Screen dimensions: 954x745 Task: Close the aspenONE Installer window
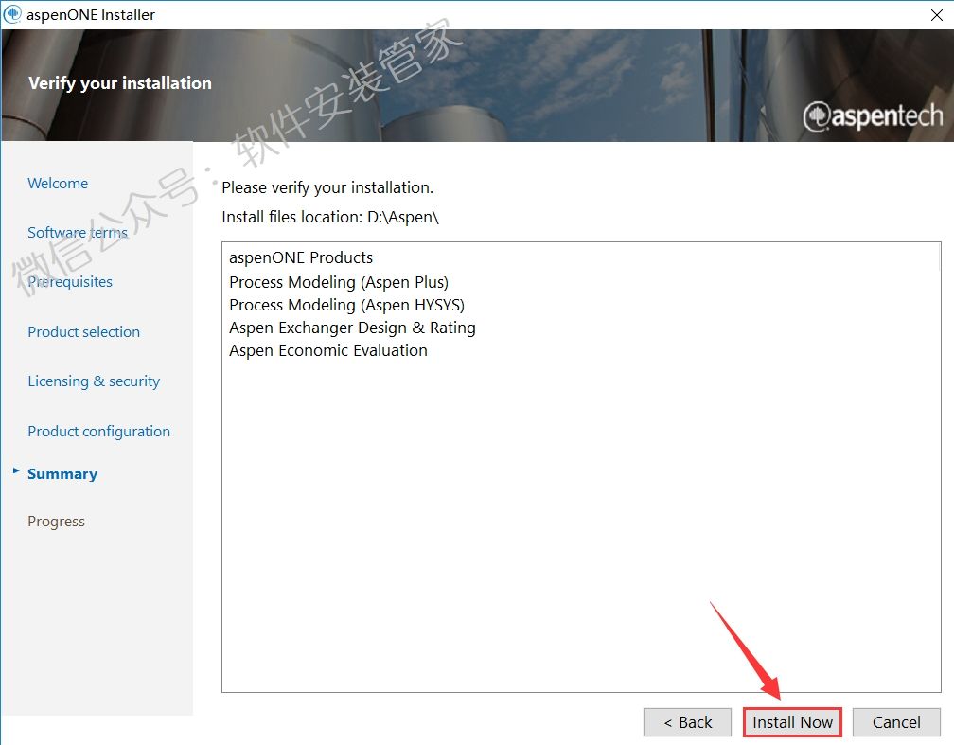(937, 15)
